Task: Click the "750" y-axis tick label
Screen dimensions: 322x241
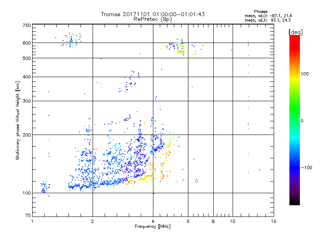Action: point(27,25)
